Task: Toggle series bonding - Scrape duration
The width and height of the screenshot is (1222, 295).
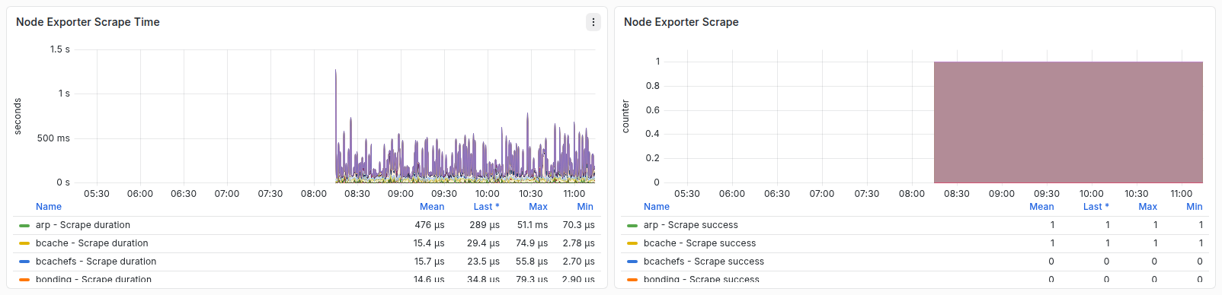Action: [94, 279]
